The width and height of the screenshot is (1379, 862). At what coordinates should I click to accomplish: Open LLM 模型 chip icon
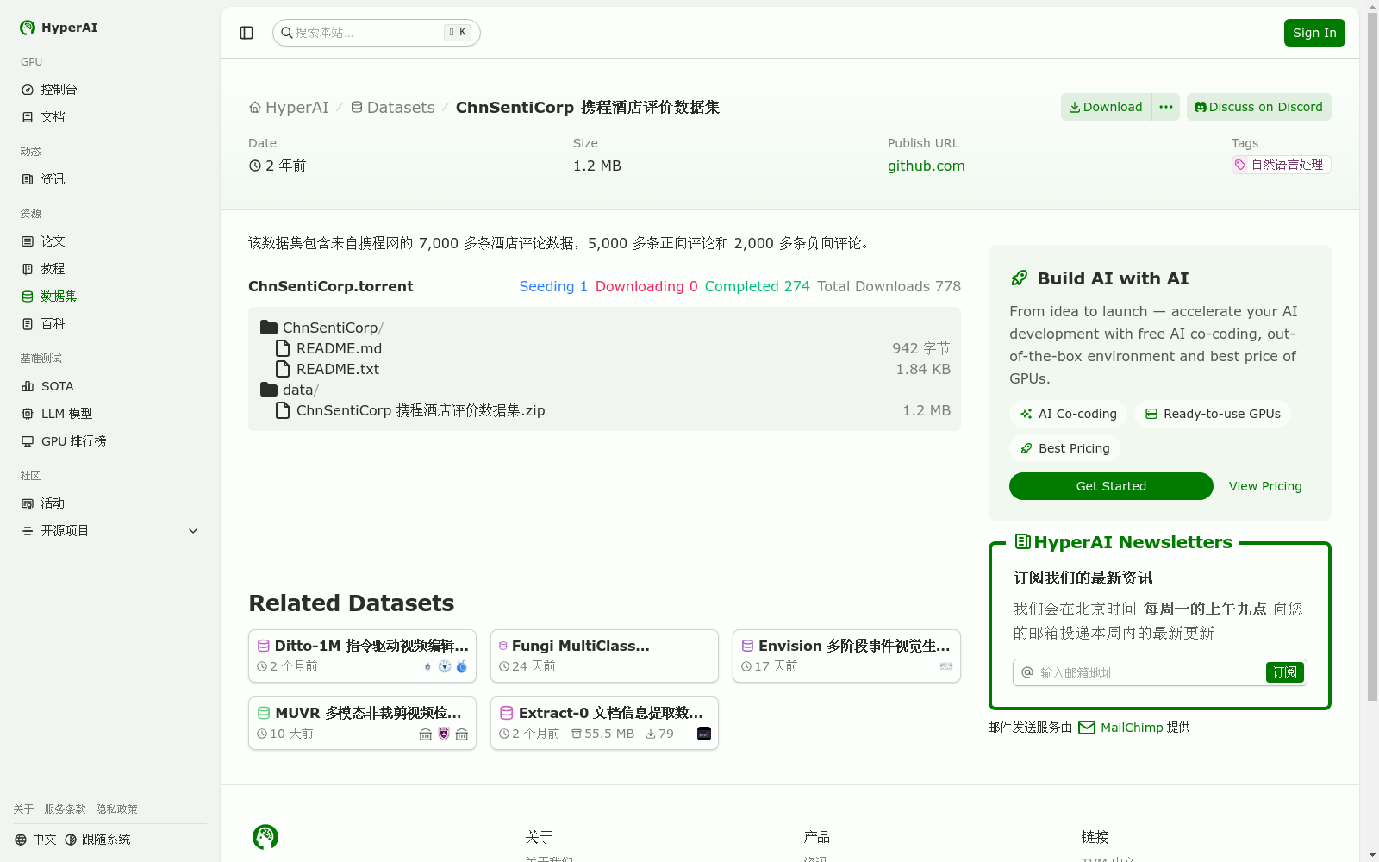(x=28, y=414)
